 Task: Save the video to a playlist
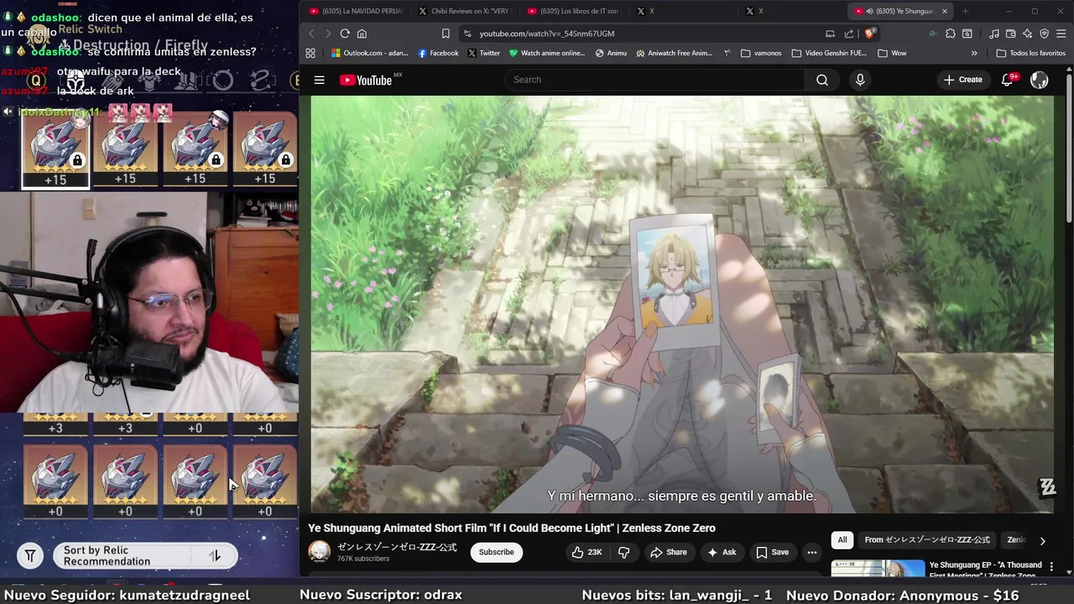pos(772,552)
